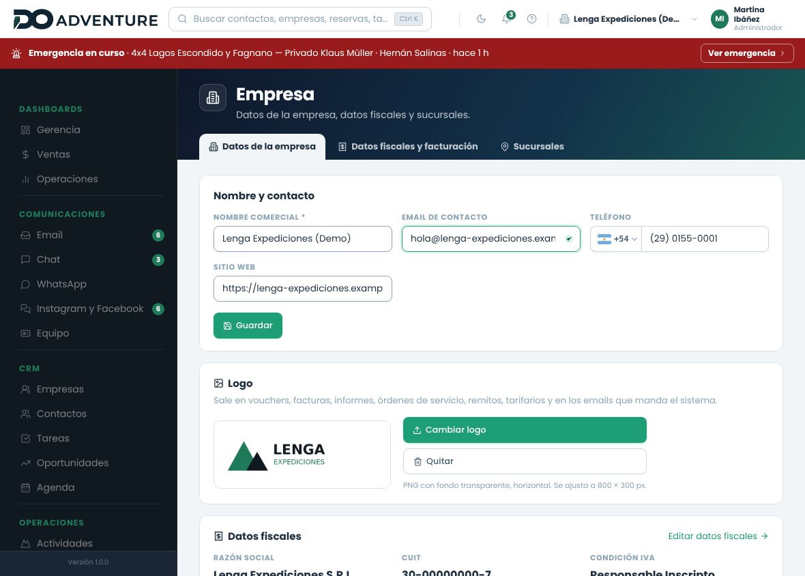Click the MI user avatar
The width and height of the screenshot is (805, 576).
[720, 19]
